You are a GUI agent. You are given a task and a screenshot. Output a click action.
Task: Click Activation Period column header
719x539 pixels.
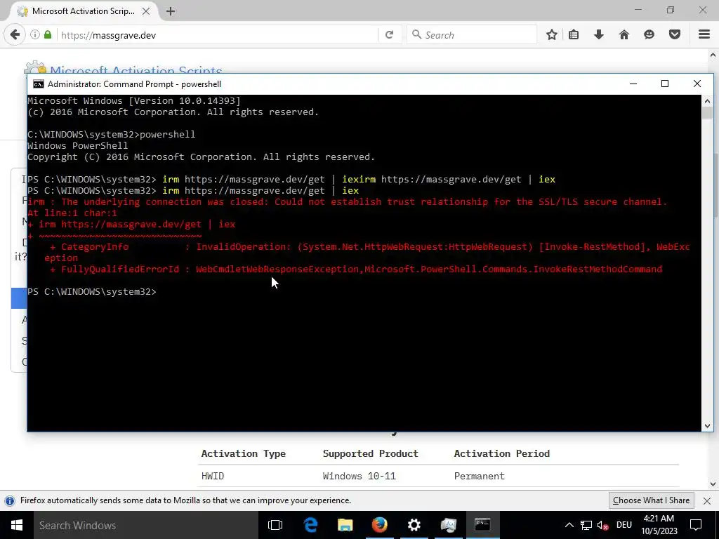click(x=501, y=454)
